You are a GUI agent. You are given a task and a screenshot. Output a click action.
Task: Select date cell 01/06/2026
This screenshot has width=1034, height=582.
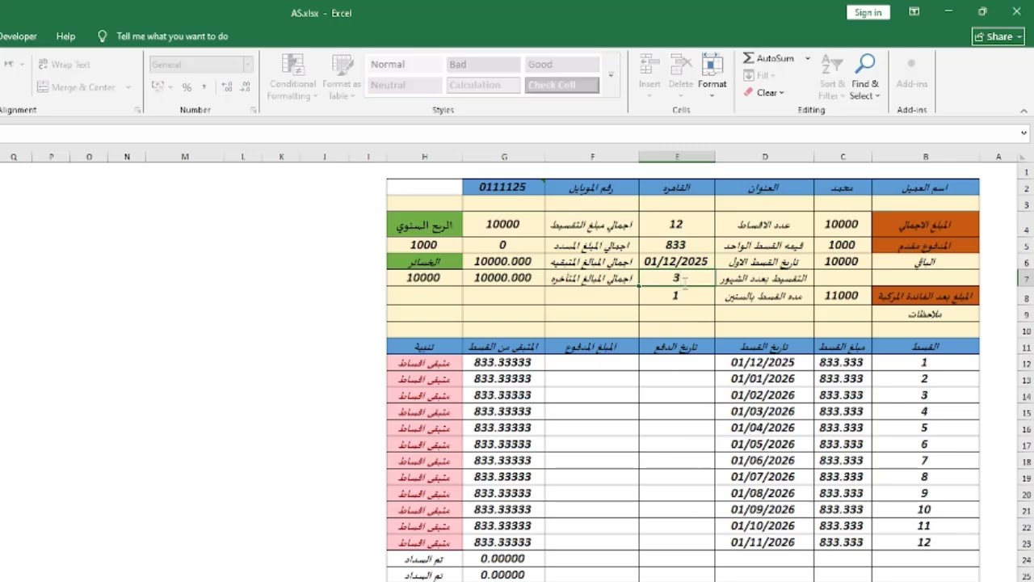pos(764,461)
